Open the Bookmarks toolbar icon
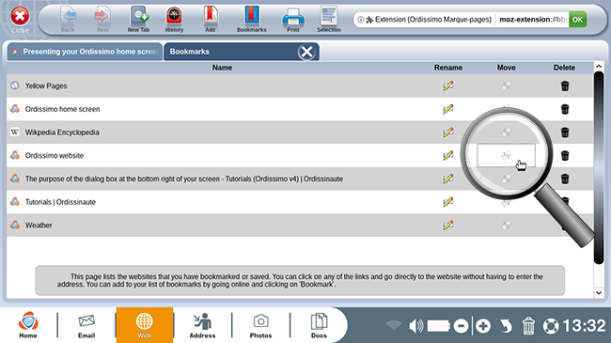 (x=252, y=19)
